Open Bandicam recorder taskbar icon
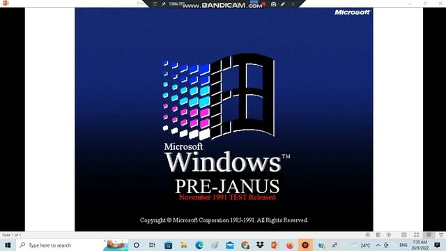 point(305,245)
